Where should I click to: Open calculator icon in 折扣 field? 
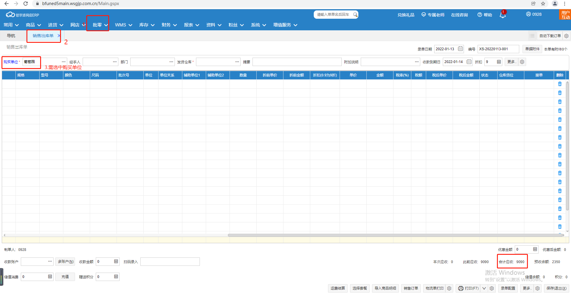pos(499,62)
